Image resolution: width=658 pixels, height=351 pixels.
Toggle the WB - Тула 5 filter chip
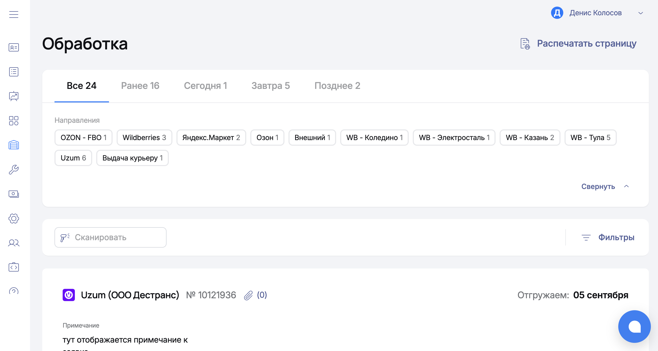590,138
